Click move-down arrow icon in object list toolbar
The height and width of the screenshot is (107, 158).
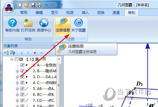[28, 52]
